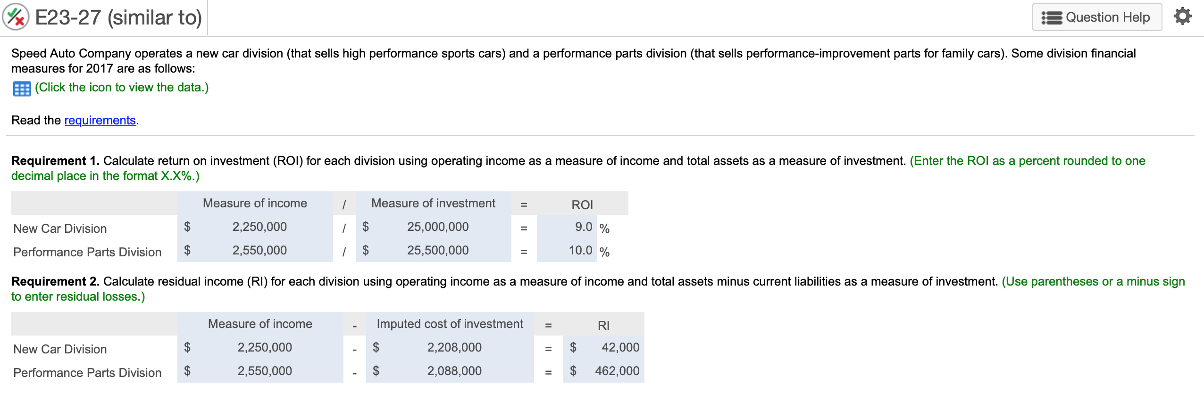Open the Question Help menu
Viewport: 1204px width, 393px height.
pos(1097,17)
